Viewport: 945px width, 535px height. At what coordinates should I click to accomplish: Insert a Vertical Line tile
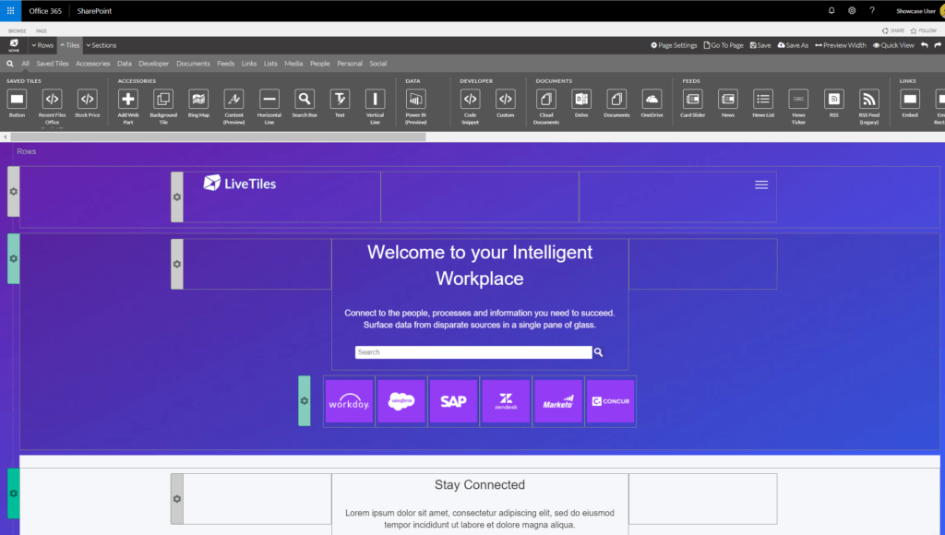pos(375,100)
